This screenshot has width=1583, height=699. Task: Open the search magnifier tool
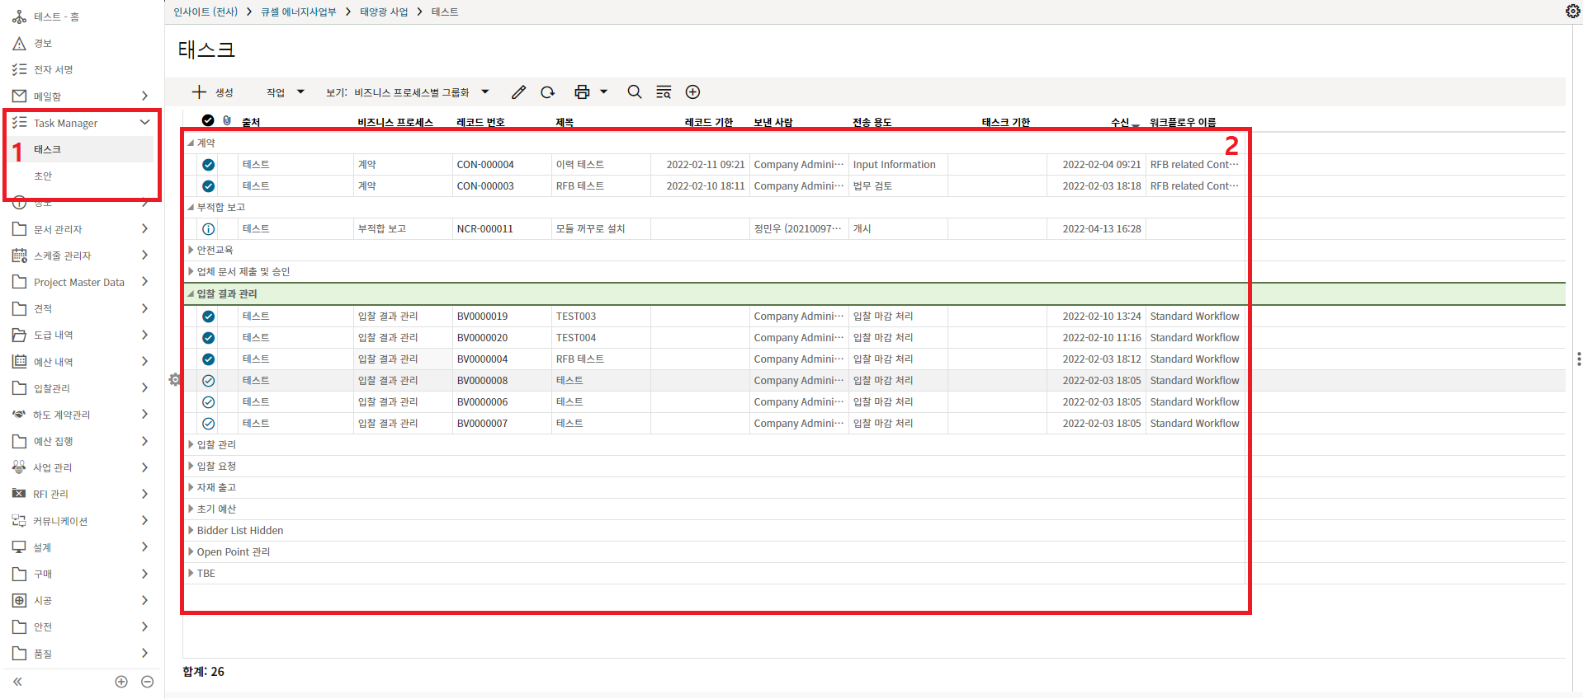click(x=634, y=92)
